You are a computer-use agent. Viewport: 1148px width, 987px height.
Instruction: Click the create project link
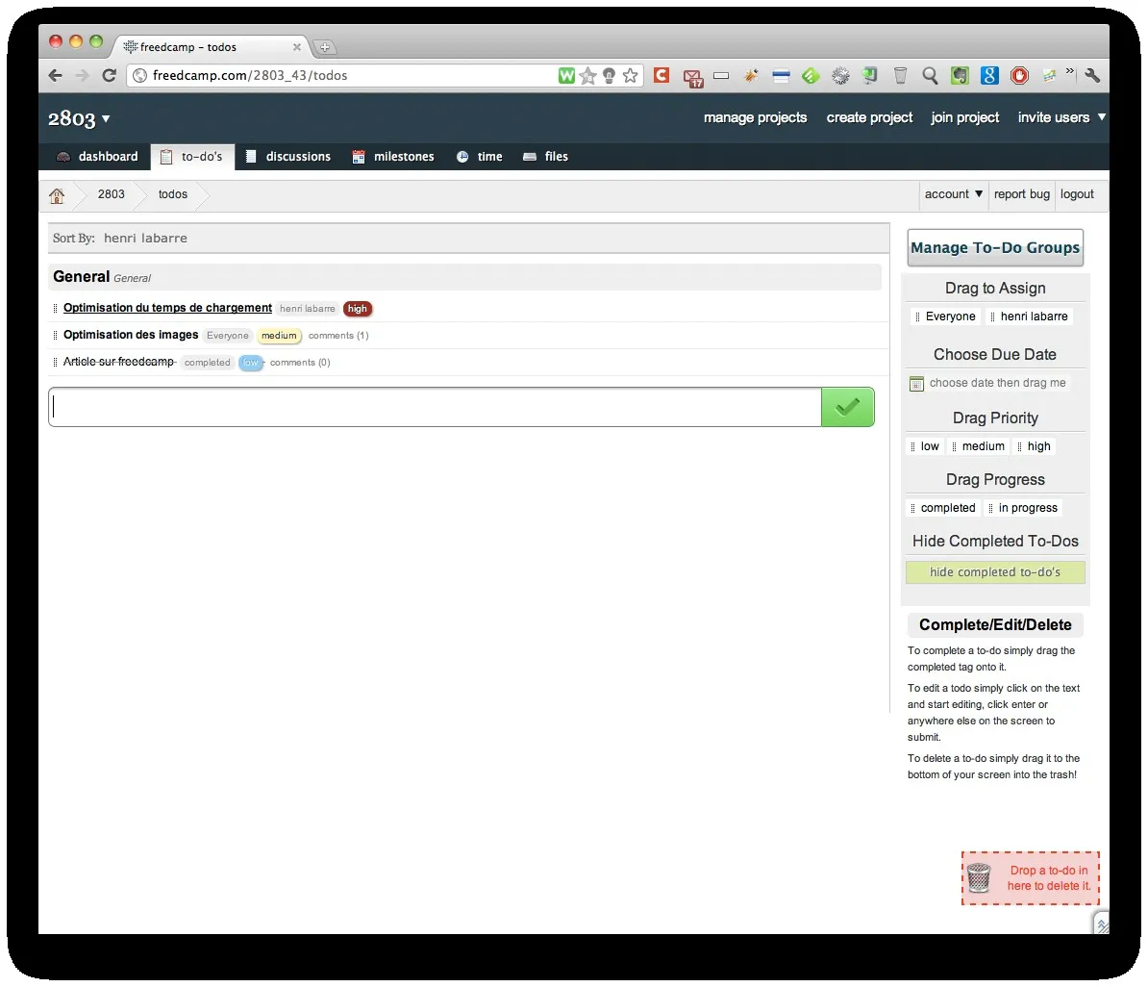point(869,117)
